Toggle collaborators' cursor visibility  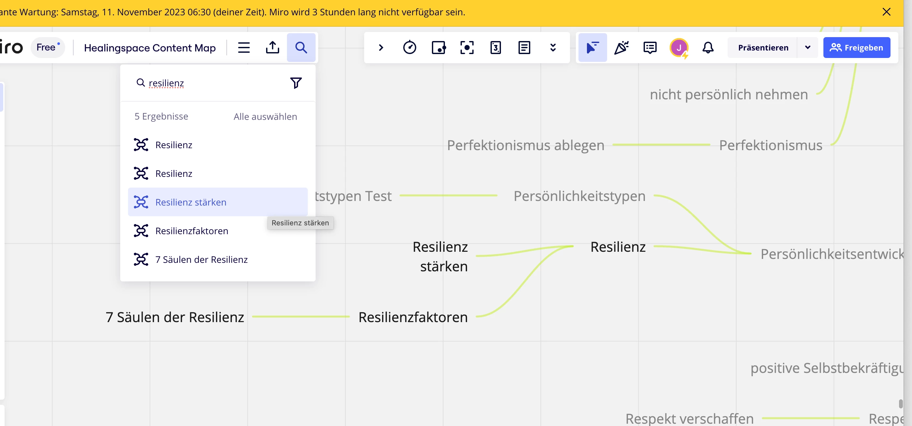tap(592, 48)
